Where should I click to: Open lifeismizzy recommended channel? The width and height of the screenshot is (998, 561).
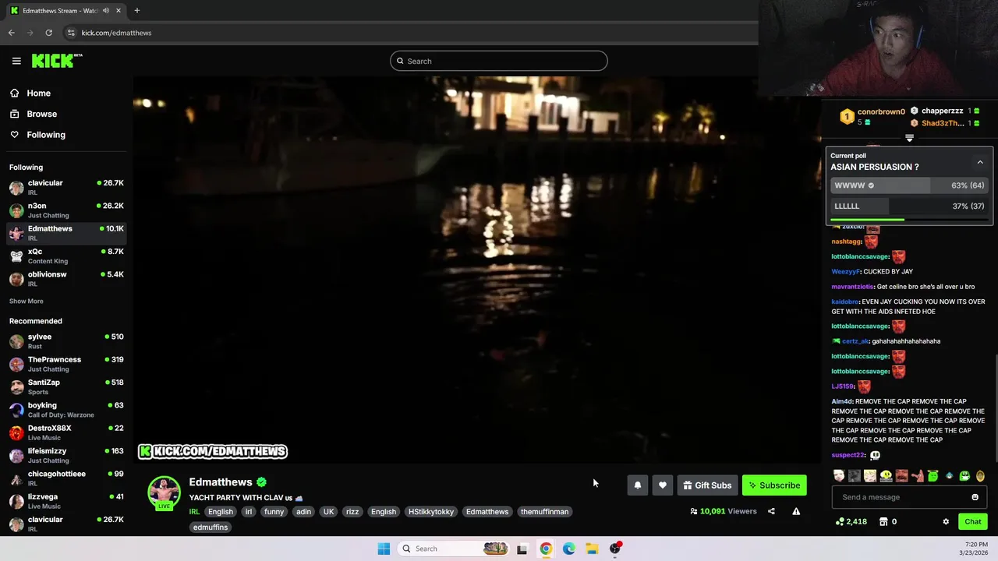[66, 455]
